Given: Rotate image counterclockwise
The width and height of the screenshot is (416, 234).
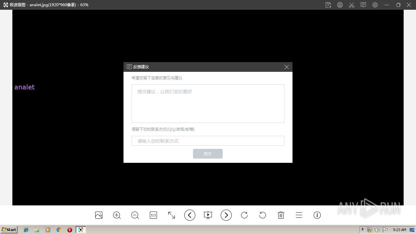Looking at the screenshot, I should (x=263, y=215).
